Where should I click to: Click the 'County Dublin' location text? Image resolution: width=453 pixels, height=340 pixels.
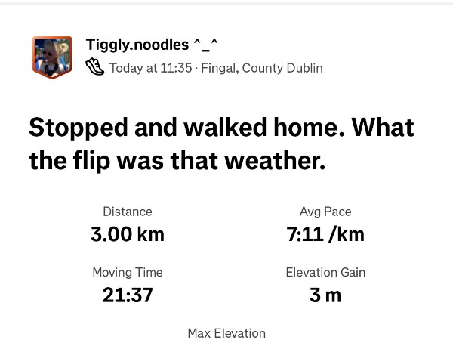pos(282,68)
